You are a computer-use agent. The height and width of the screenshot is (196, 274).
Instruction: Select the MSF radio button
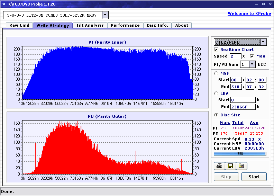click(x=216, y=73)
